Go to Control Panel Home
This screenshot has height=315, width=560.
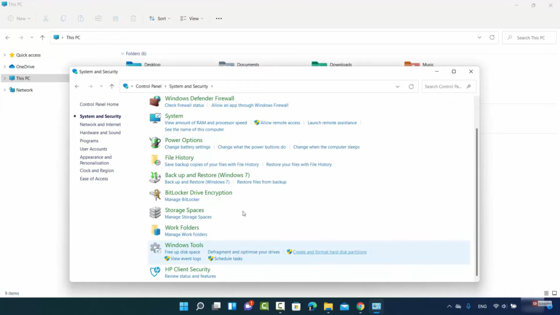99,104
